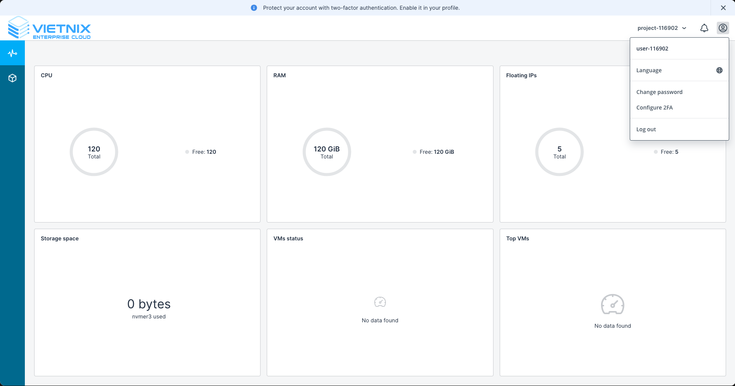Click the Vietnix Enterprise Cloud logo
This screenshot has width=735, height=386.
pos(49,28)
